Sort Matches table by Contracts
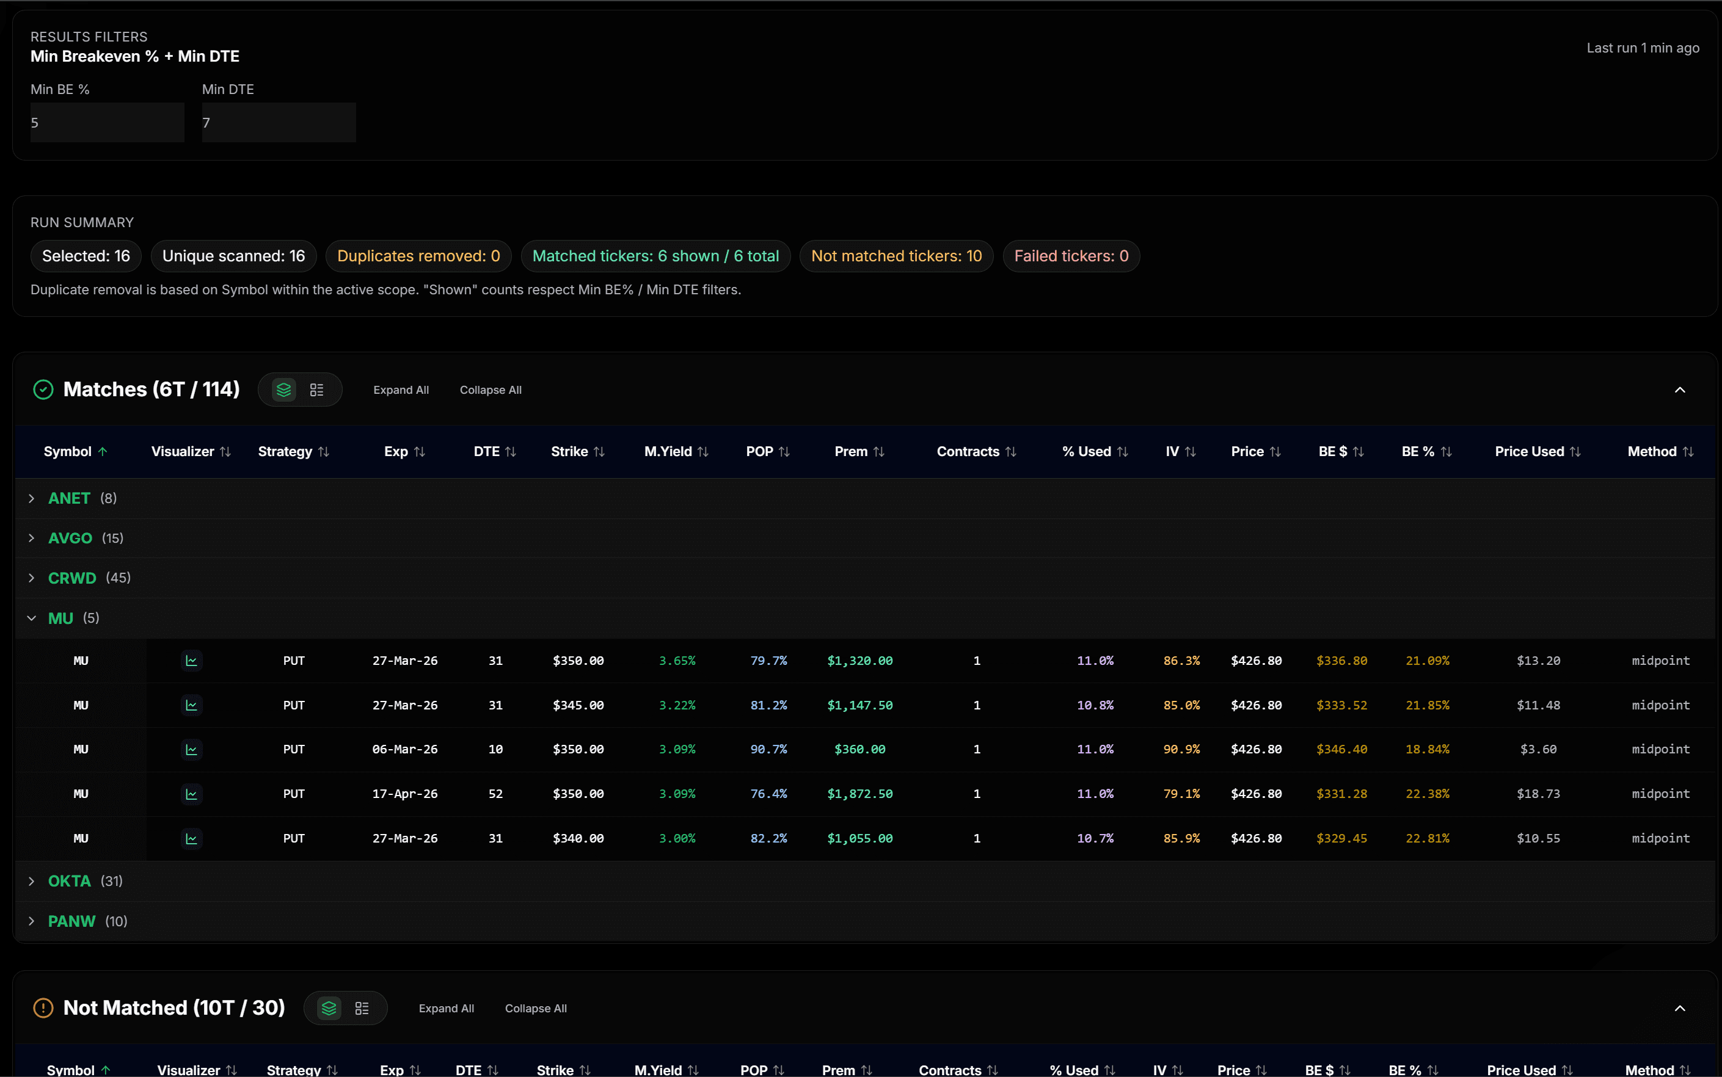1722x1077 pixels. click(977, 452)
